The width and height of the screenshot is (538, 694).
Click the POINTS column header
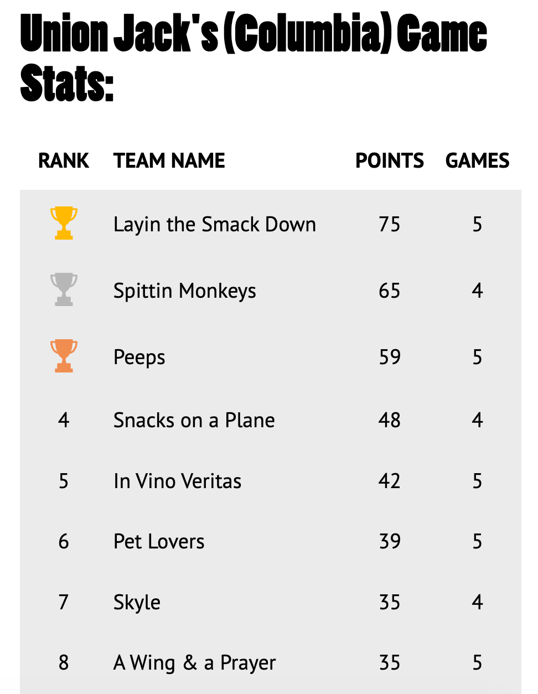pos(390,160)
